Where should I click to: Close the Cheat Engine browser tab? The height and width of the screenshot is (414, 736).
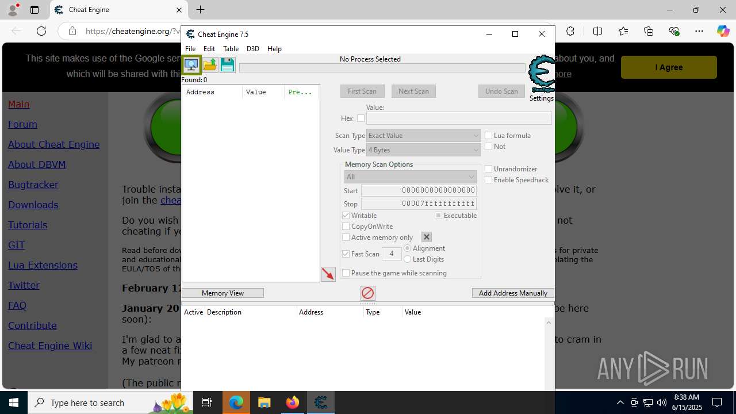pos(179,10)
